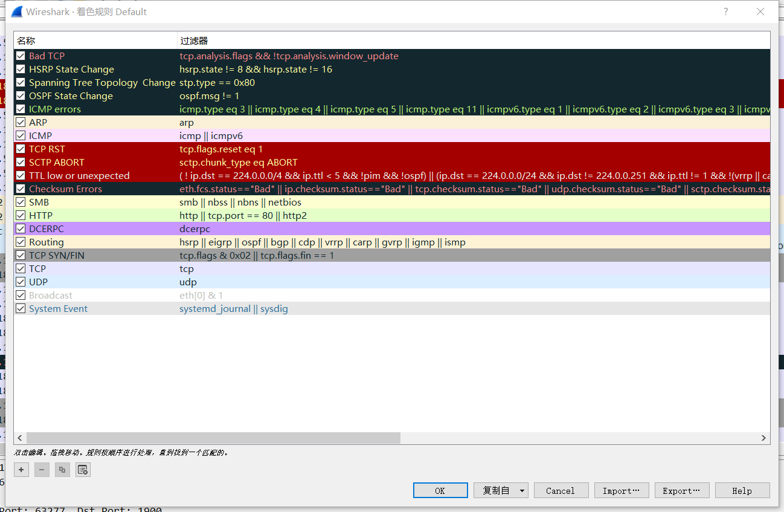784x512 pixels.
Task: Toggle the DCERPC rule checkbox
Action: [x=21, y=228]
